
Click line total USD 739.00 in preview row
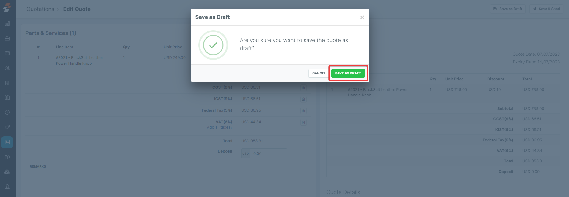coord(533,90)
